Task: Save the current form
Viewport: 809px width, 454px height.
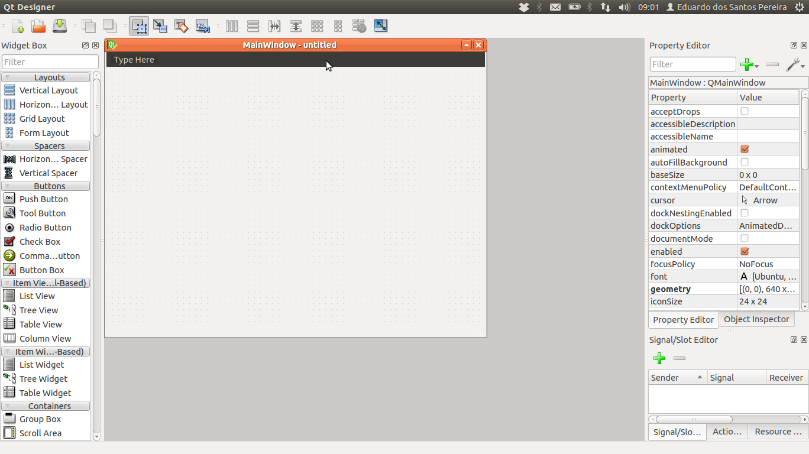Action: coord(59,26)
